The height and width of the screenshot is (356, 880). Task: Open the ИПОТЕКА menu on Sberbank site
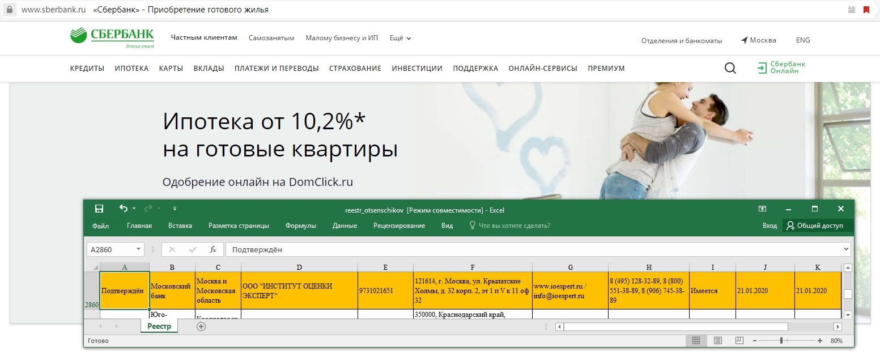(x=131, y=68)
